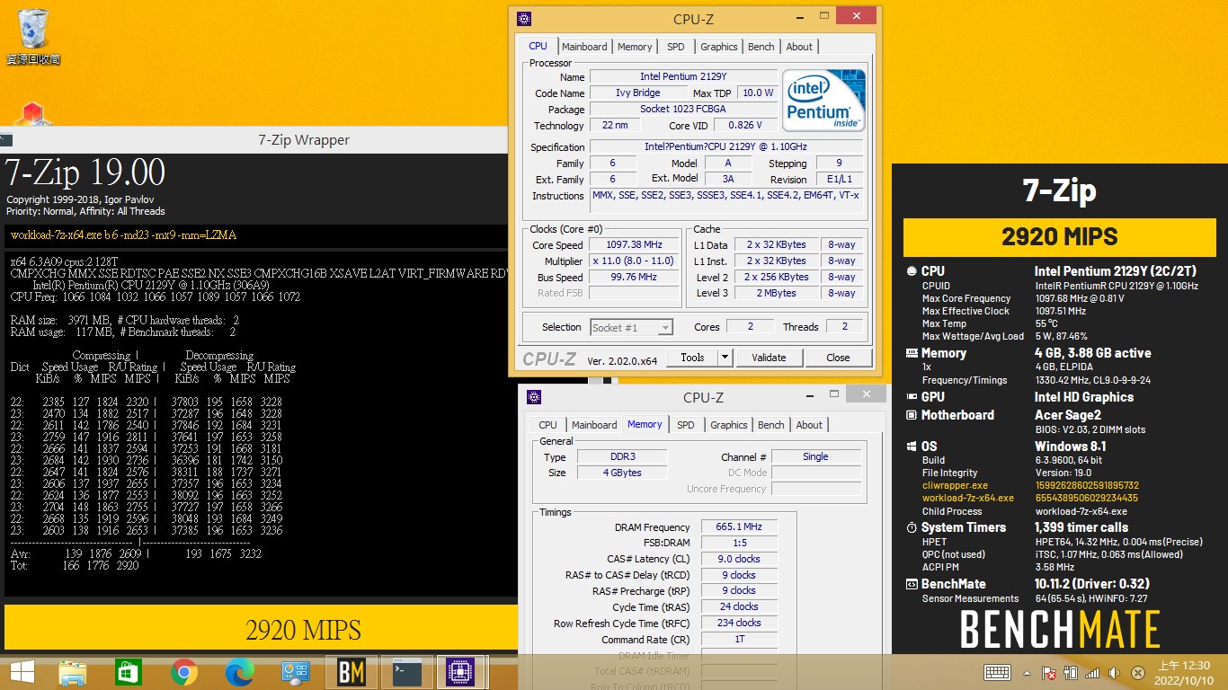1228x690 pixels.
Task: Click the Code Name field Ivy Bridge
Action: [638, 93]
